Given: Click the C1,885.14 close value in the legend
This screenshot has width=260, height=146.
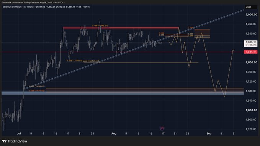Looking at the screenshot, I should pyautogui.click(x=70, y=7).
